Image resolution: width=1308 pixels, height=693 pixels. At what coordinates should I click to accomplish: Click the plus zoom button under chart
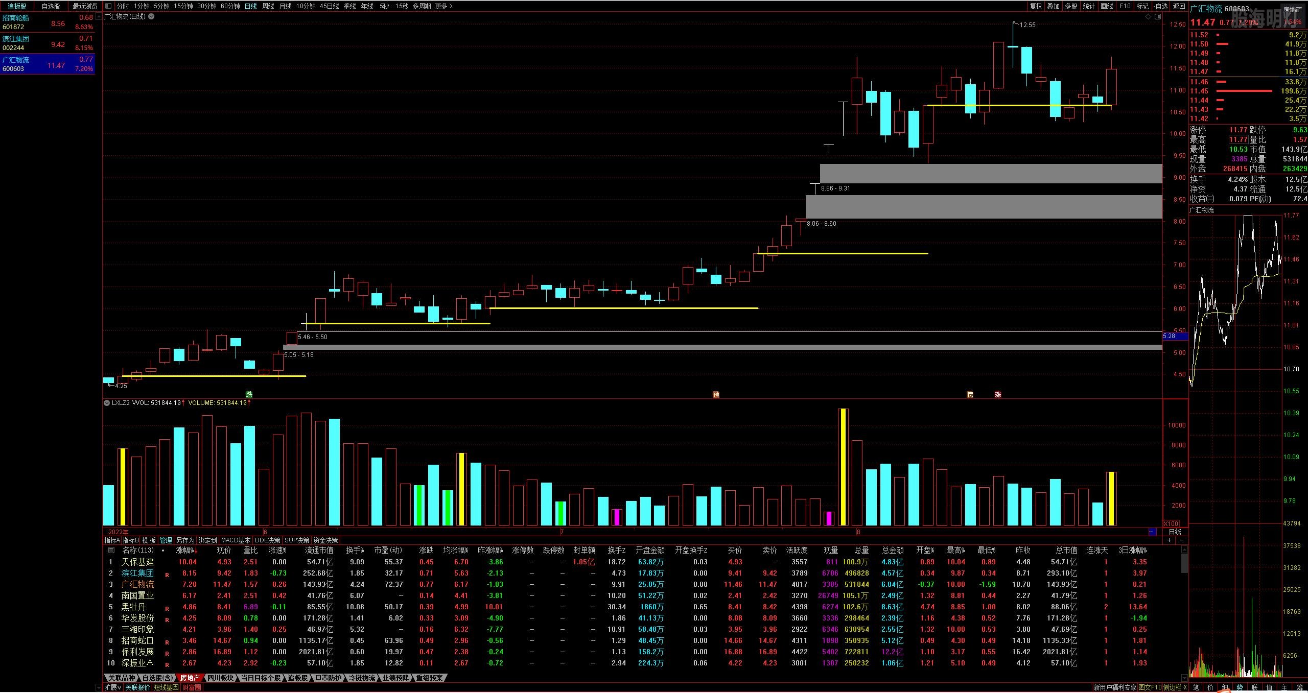coord(1170,540)
